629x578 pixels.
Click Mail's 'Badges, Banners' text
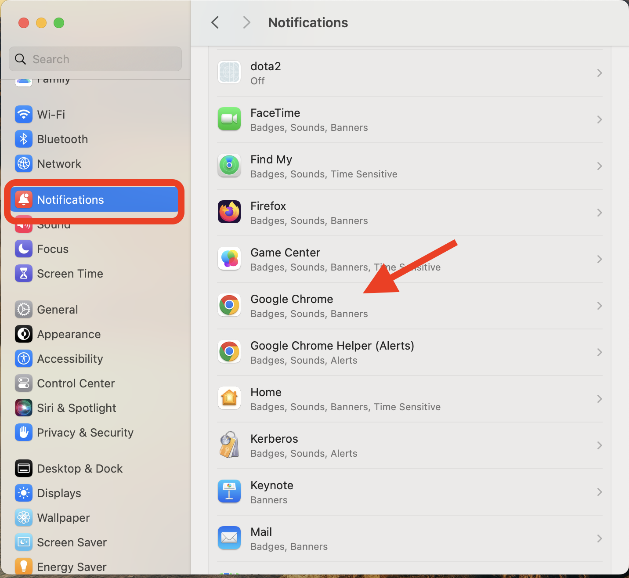(289, 547)
